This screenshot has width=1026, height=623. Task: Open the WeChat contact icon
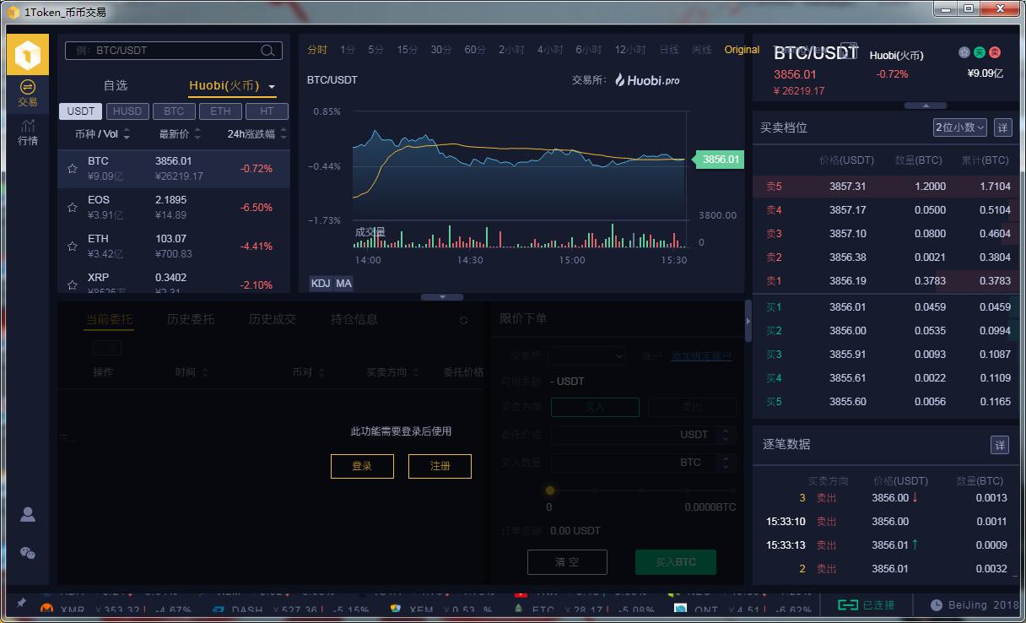[28, 553]
